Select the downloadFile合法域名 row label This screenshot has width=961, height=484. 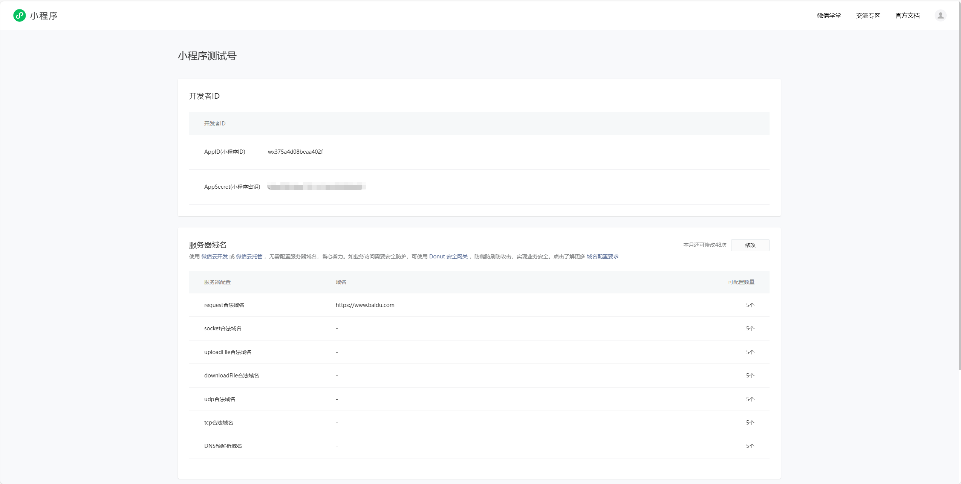coord(231,376)
